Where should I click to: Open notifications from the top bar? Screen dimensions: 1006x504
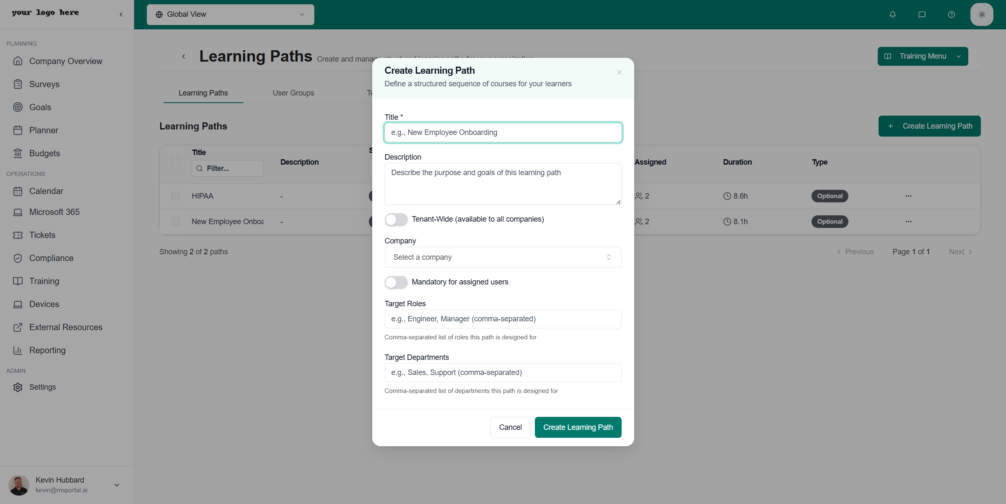coord(892,14)
